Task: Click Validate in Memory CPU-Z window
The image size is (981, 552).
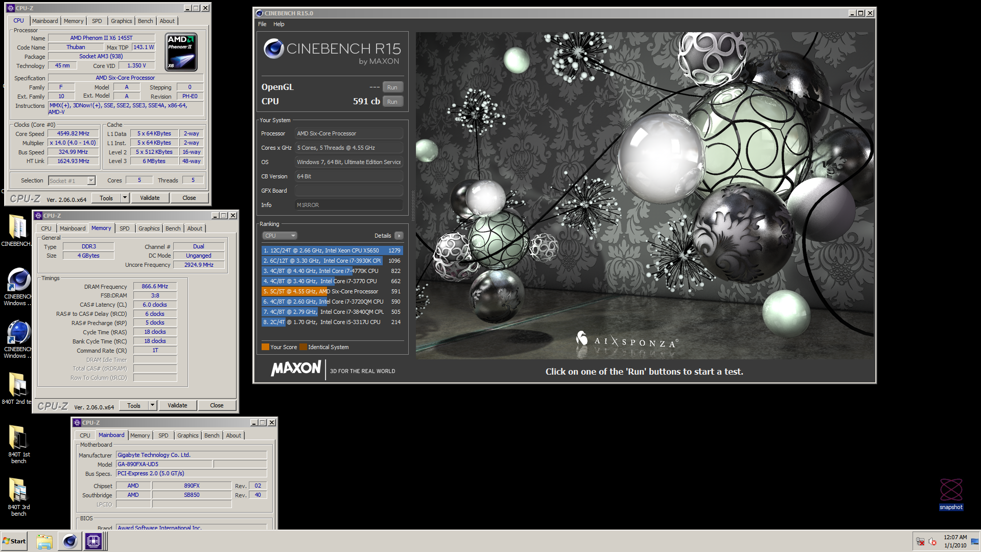Action: point(177,405)
